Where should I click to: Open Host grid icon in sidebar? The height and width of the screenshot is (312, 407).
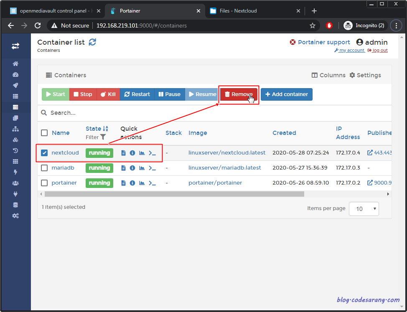[15, 162]
